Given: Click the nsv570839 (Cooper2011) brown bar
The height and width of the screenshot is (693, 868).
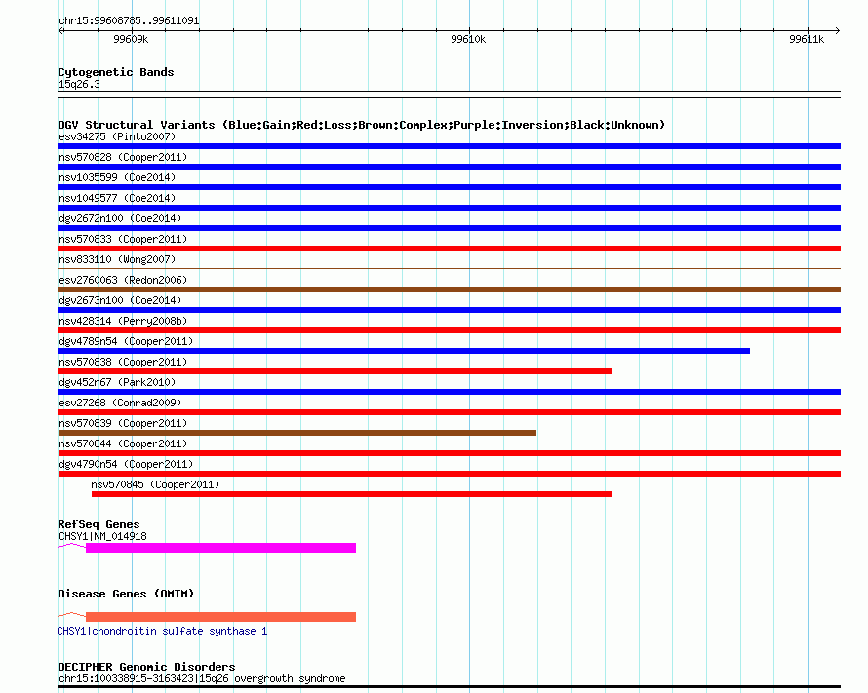Looking at the screenshot, I should pos(296,433).
